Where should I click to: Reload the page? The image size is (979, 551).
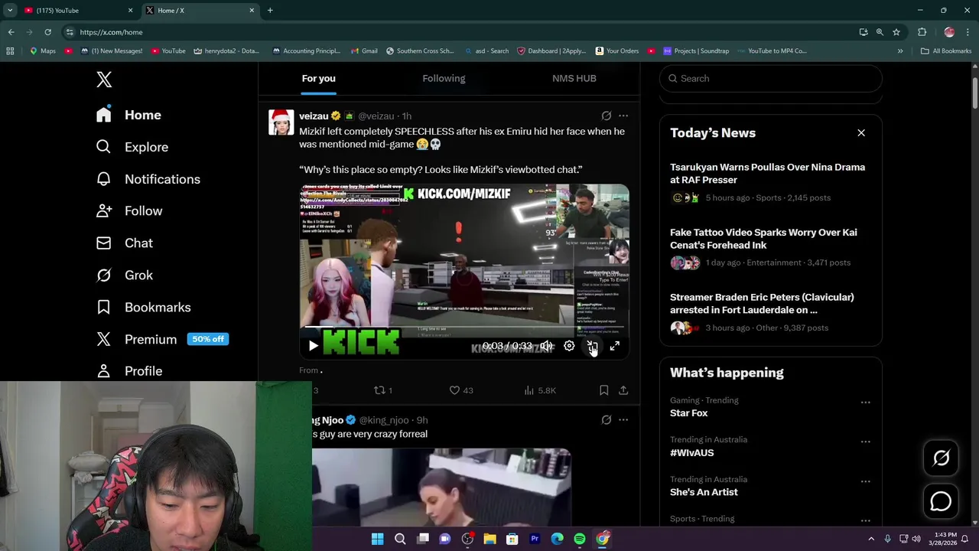[47, 32]
